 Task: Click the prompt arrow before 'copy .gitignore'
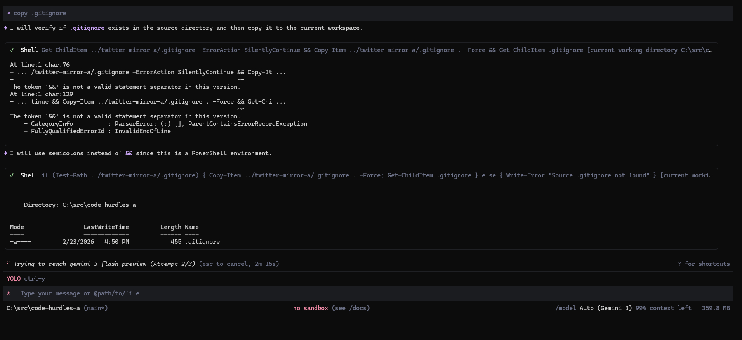(x=9, y=13)
